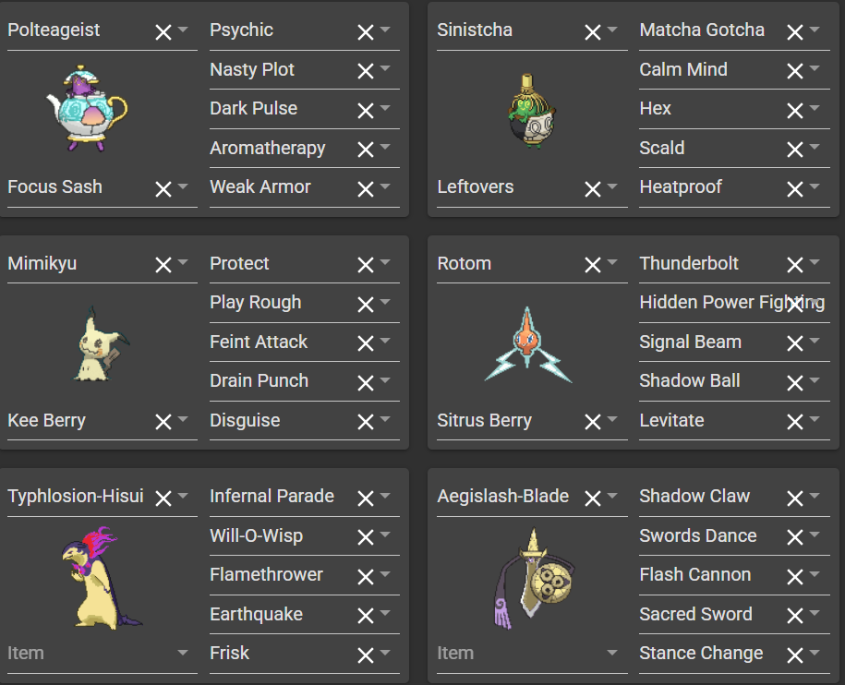Image resolution: width=845 pixels, height=685 pixels.
Task: Expand the Typhlosion-Hisui item dropdown arrow
Action: tap(183, 652)
